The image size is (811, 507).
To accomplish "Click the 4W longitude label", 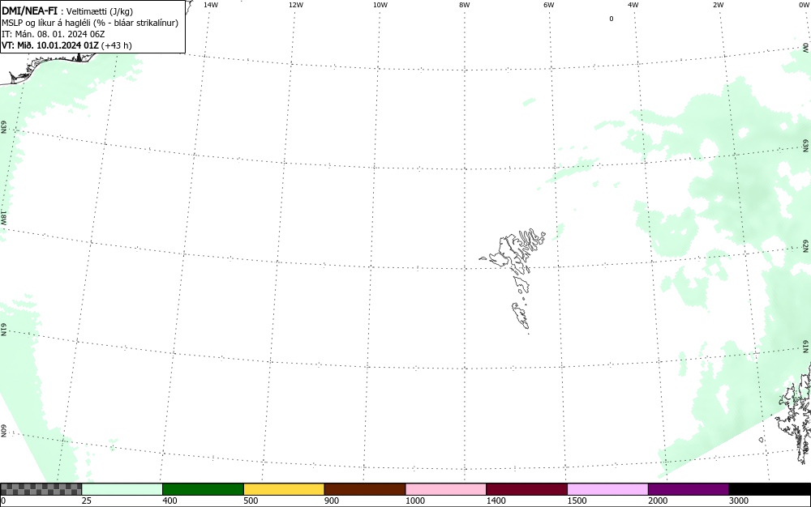I will (633, 5).
